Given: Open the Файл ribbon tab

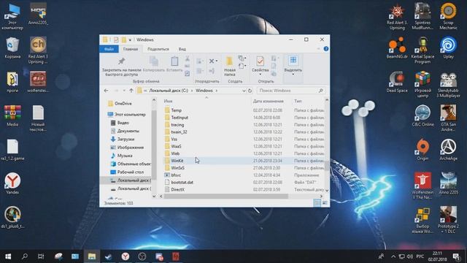Looking at the screenshot, I should [109, 49].
